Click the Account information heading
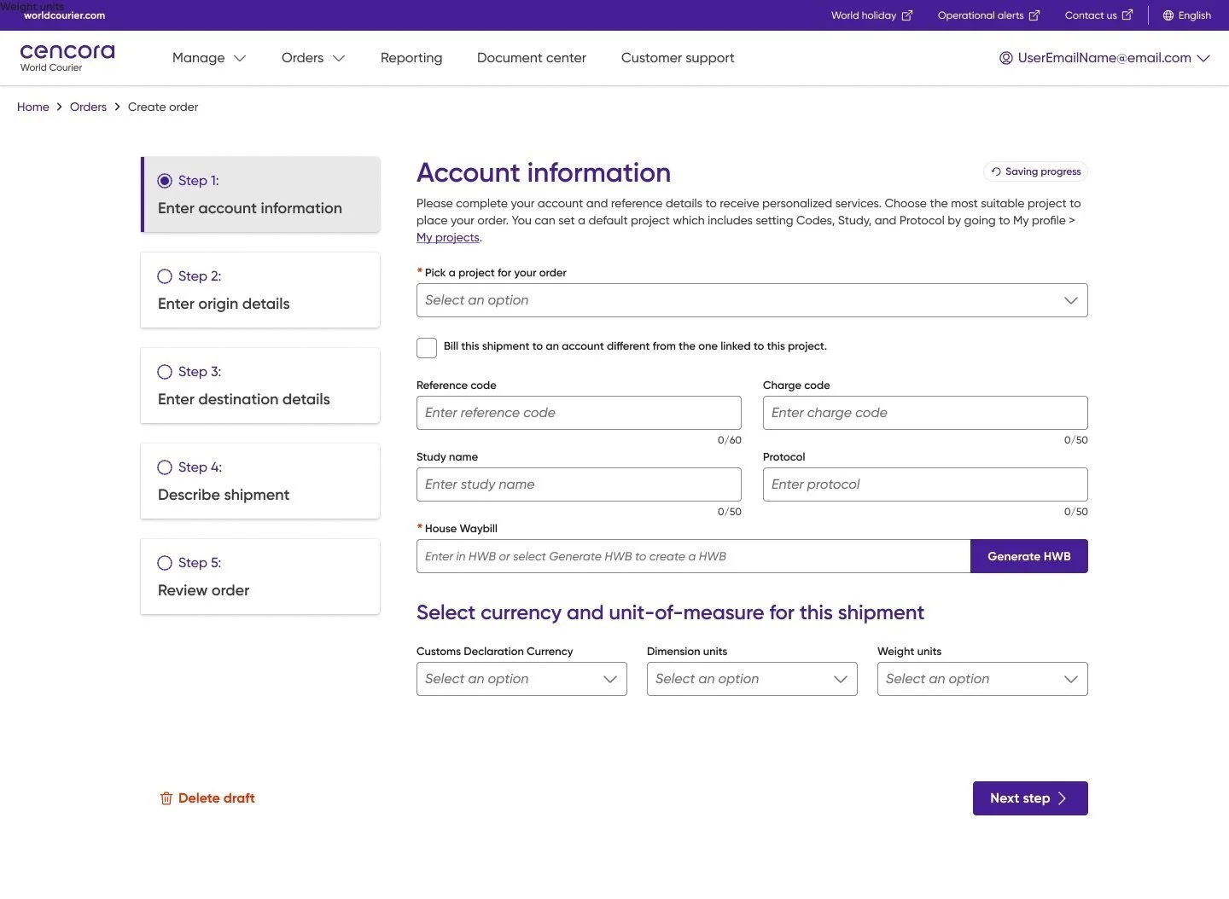The height and width of the screenshot is (899, 1229). click(544, 173)
